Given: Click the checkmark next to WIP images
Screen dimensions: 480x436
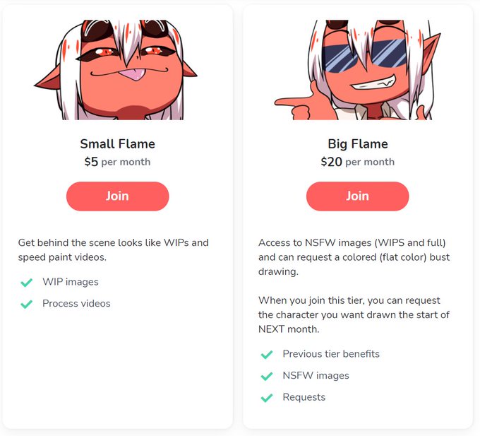Looking at the screenshot, I should click(x=26, y=282).
